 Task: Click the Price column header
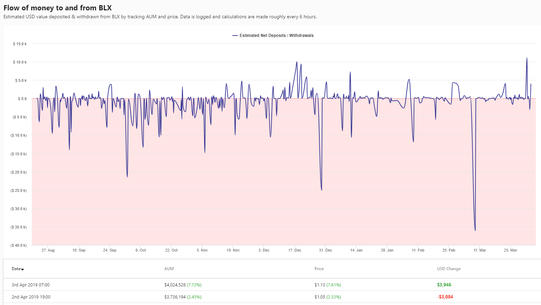(319, 269)
